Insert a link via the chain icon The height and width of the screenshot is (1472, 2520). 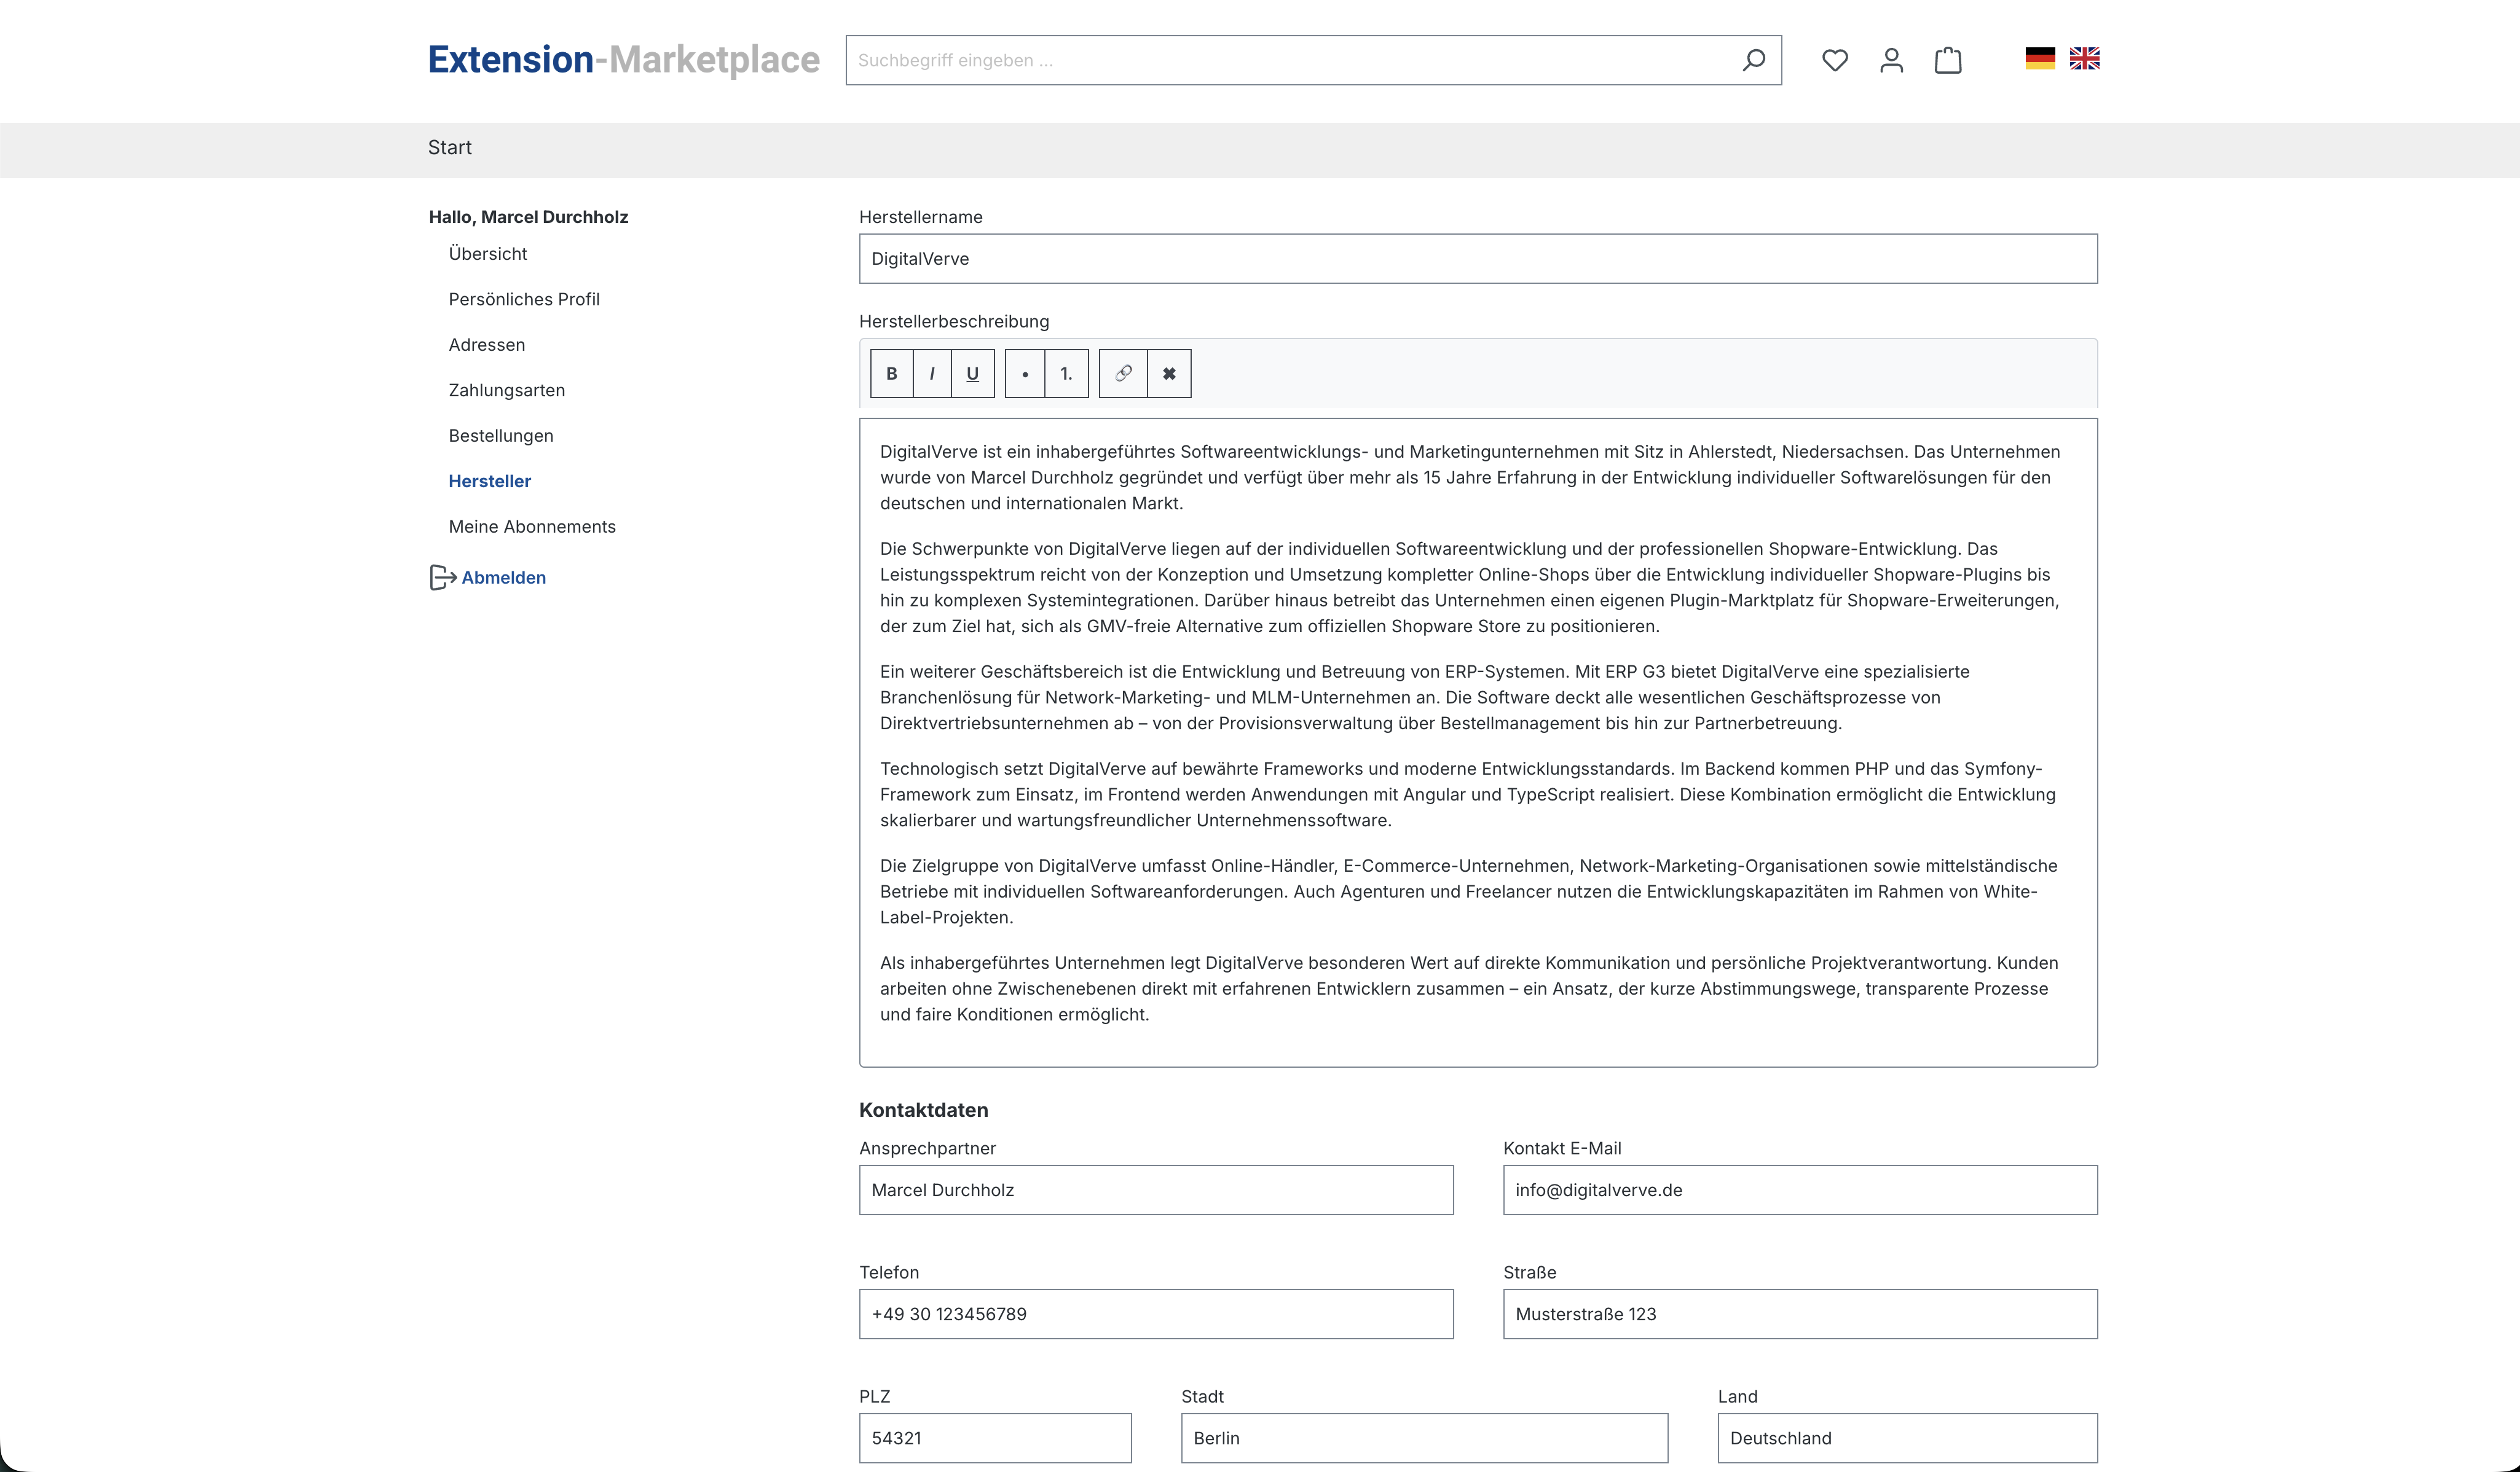pyautogui.click(x=1123, y=374)
